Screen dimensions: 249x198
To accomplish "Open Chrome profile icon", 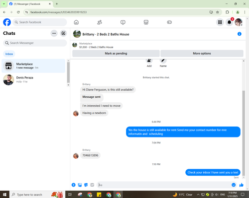I will [x=238, y=12].
